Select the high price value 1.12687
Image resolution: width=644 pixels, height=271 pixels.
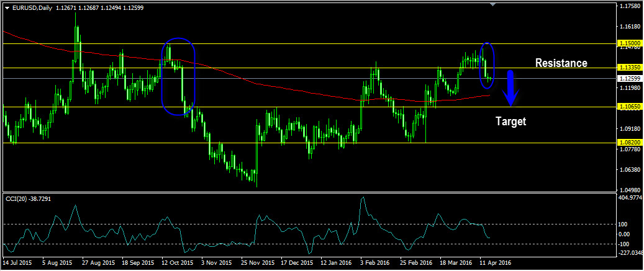[x=89, y=8]
